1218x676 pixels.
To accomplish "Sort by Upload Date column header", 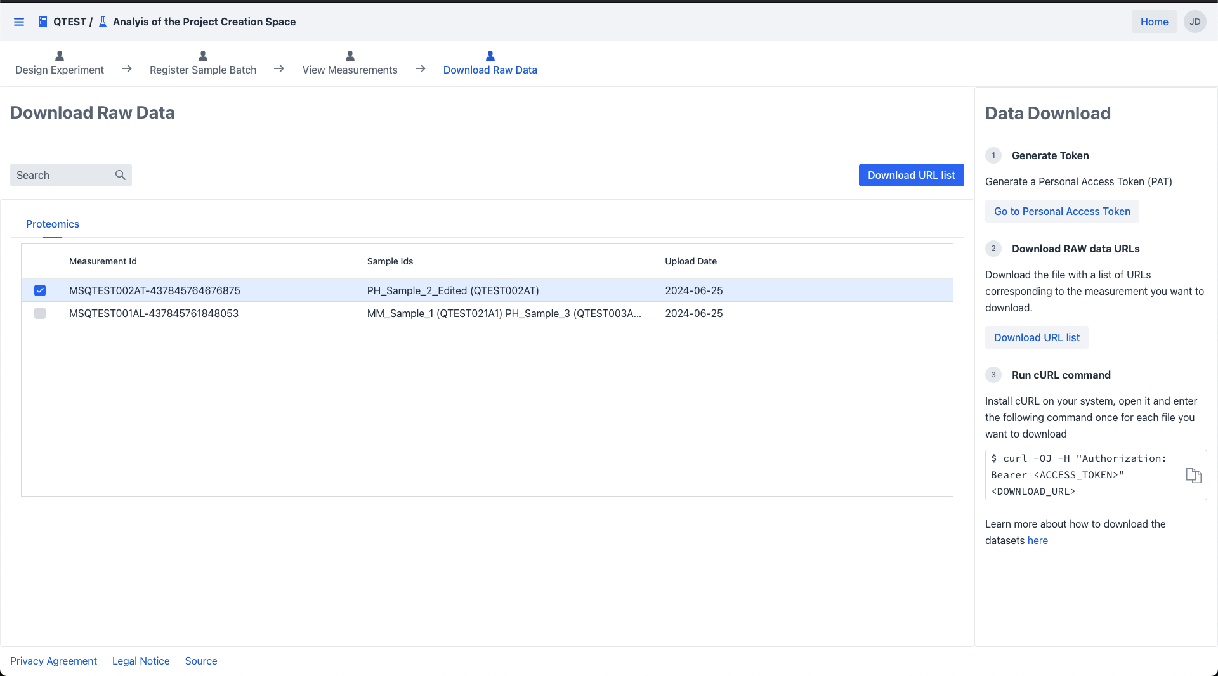I will click(690, 261).
